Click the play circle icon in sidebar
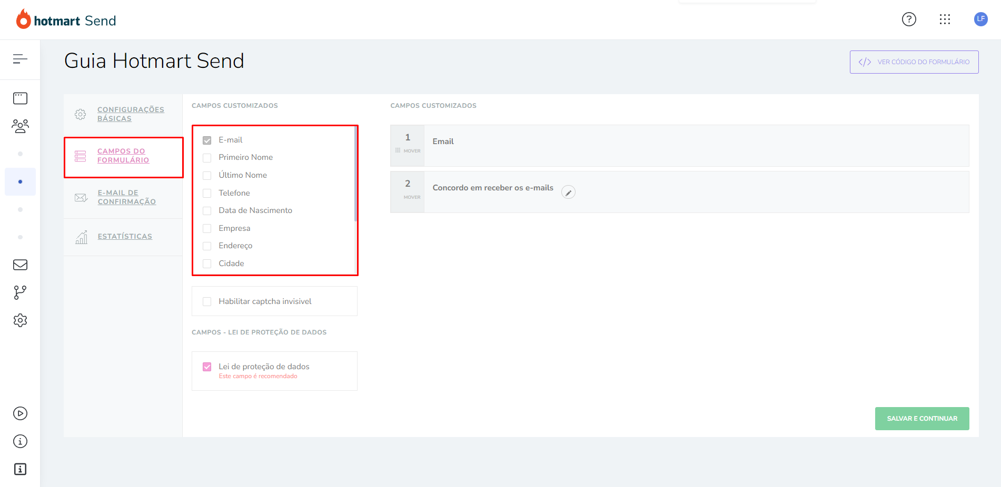 pos(20,413)
